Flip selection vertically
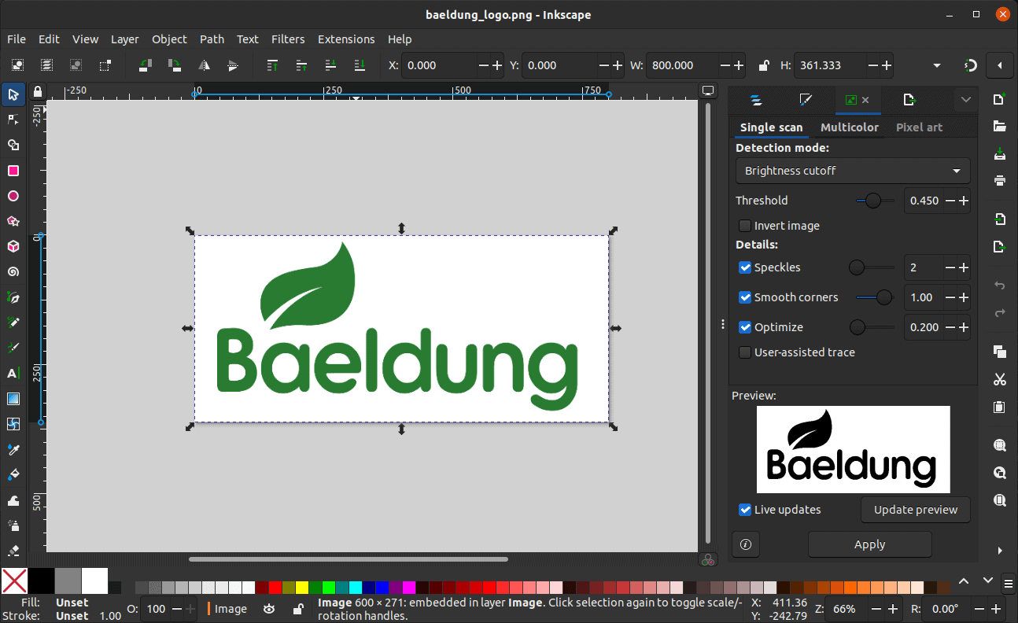Viewport: 1018px width, 623px height. 233,65
